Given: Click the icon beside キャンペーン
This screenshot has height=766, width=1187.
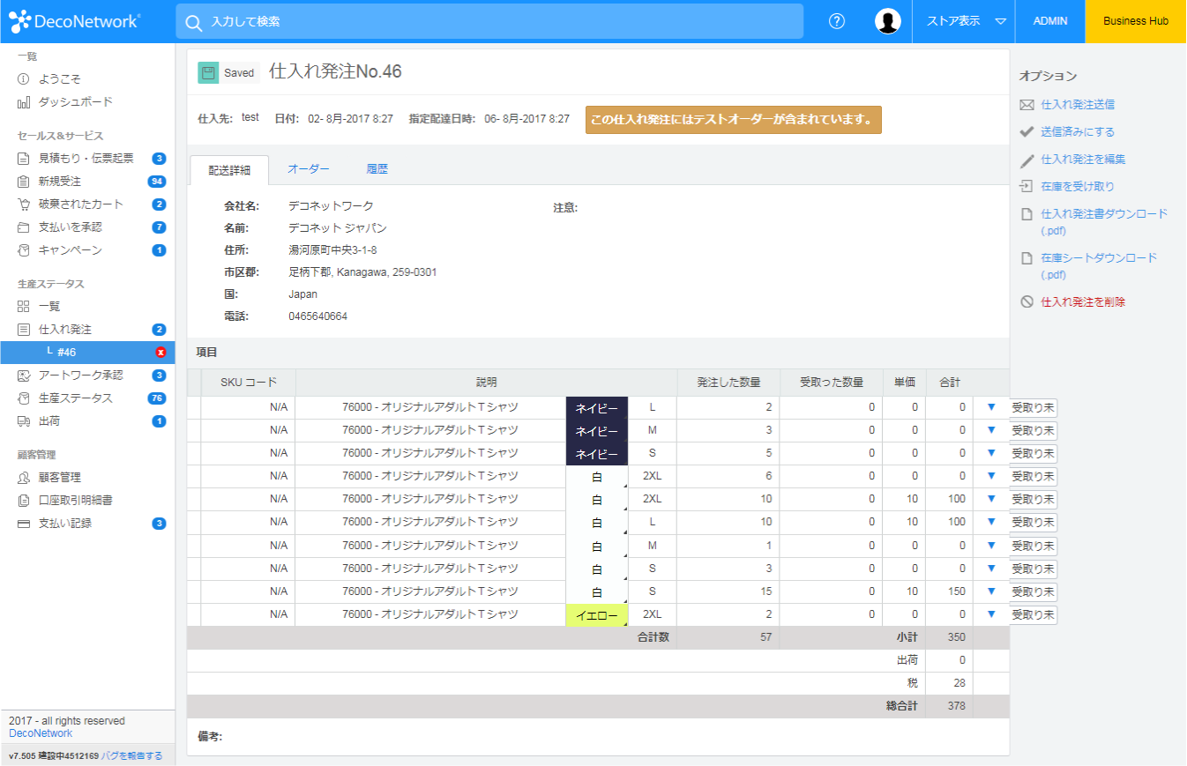Looking at the screenshot, I should (x=24, y=250).
